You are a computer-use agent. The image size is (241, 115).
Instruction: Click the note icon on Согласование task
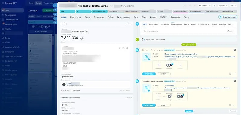point(230,105)
